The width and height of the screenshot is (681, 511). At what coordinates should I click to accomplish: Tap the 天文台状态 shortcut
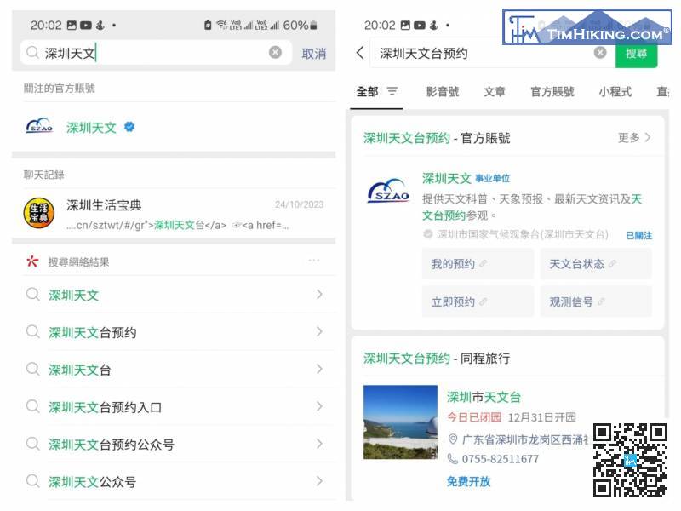(596, 264)
